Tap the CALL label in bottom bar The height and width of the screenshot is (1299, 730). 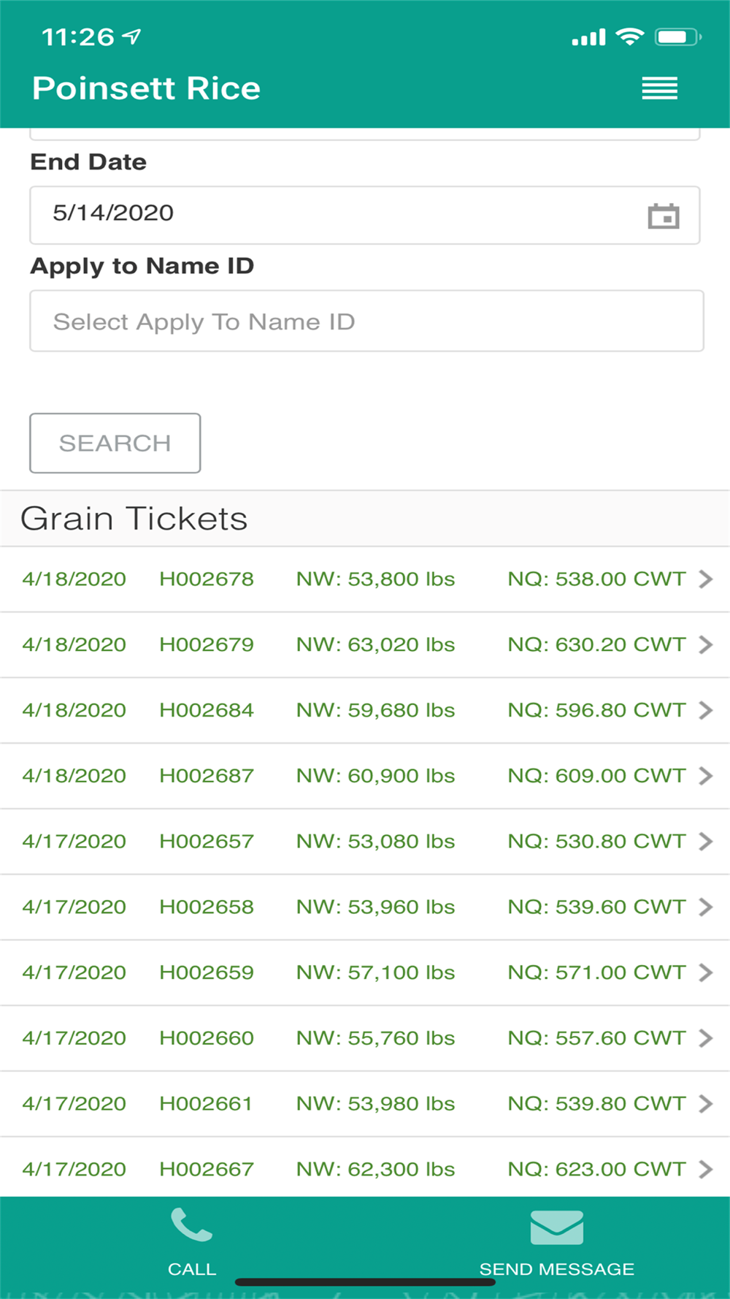pos(192,1269)
